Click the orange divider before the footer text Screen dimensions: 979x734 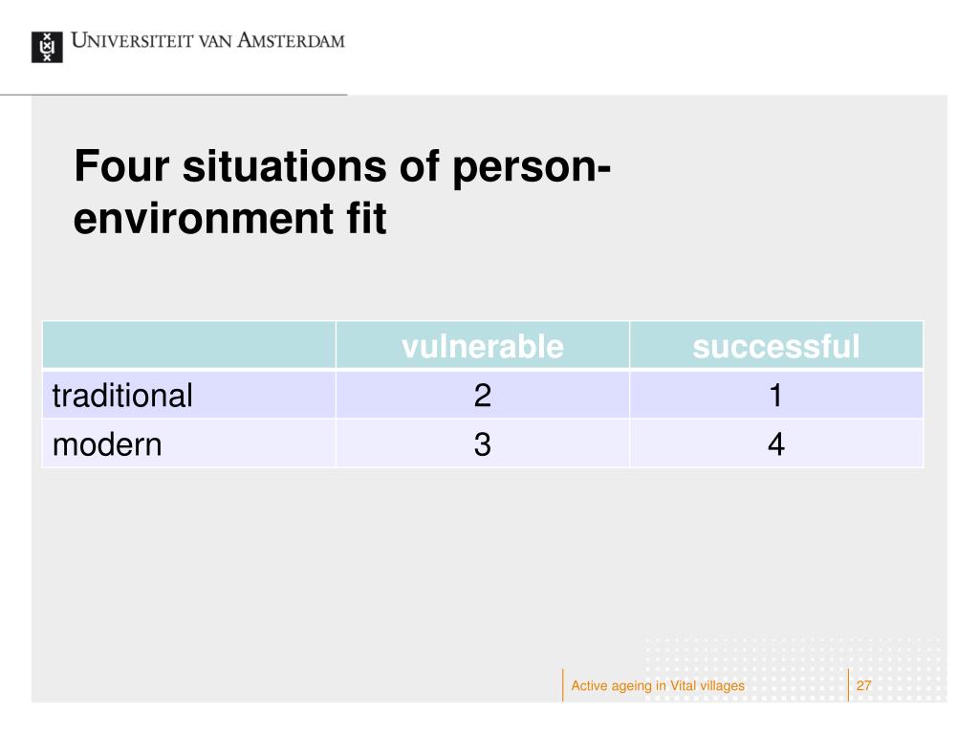point(562,684)
